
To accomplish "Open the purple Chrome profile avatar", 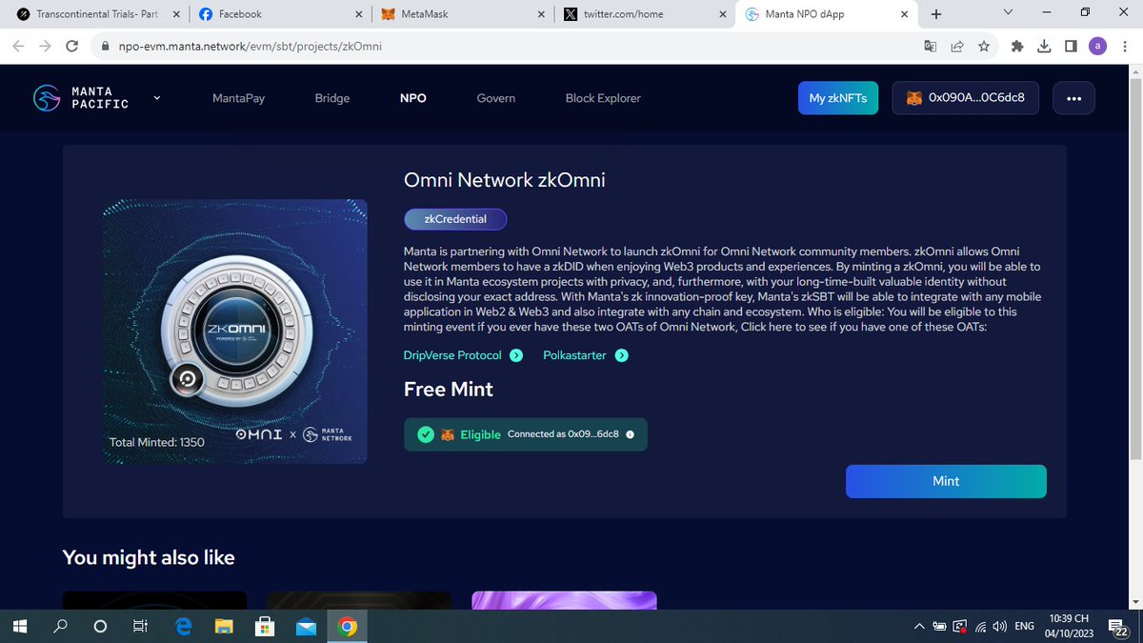I will [x=1098, y=46].
